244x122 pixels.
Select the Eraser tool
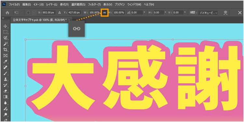click(x=5, y=91)
